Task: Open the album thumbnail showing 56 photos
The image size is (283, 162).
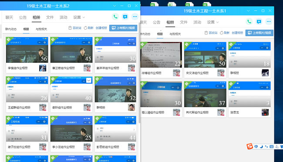Action: pos(27,50)
